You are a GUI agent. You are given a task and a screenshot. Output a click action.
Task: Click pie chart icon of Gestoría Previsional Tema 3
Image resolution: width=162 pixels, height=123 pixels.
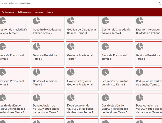click(x=37, y=46)
